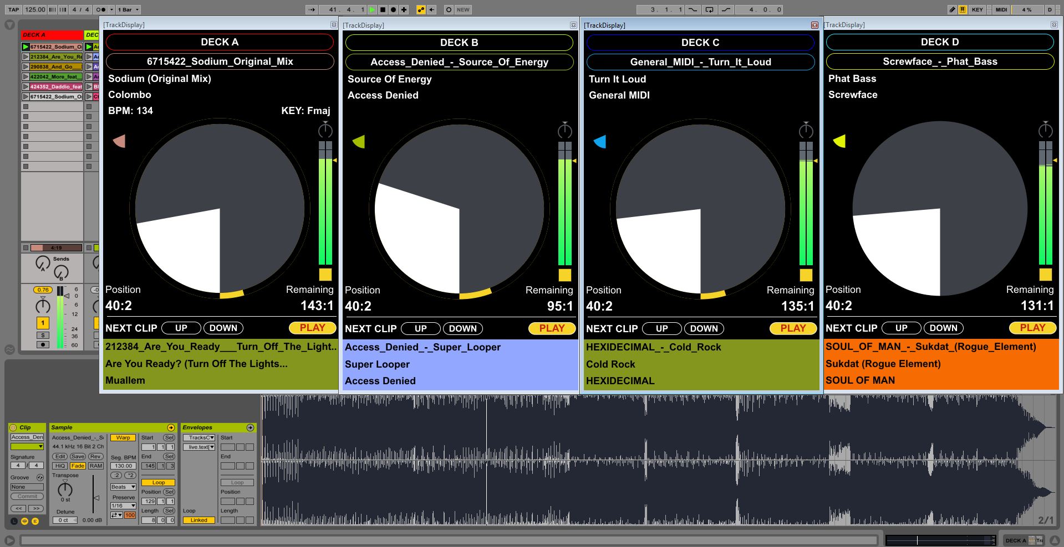Open the 1 Bar quantization dropdown
Viewport: 1064px width, 547px height.
(128, 9)
